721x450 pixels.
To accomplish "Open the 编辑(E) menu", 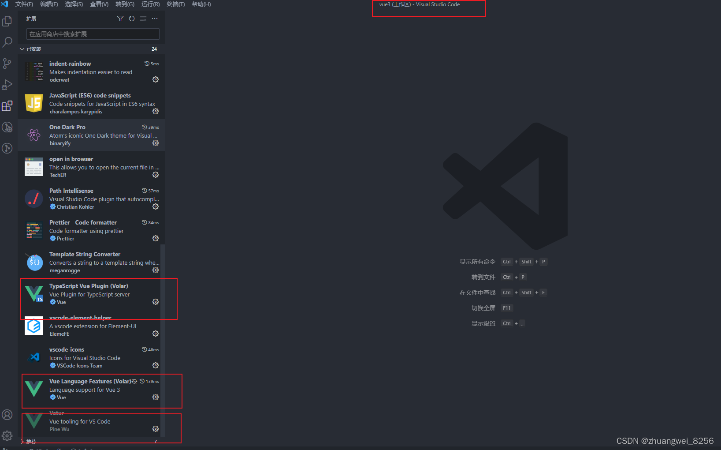I will pyautogui.click(x=49, y=4).
